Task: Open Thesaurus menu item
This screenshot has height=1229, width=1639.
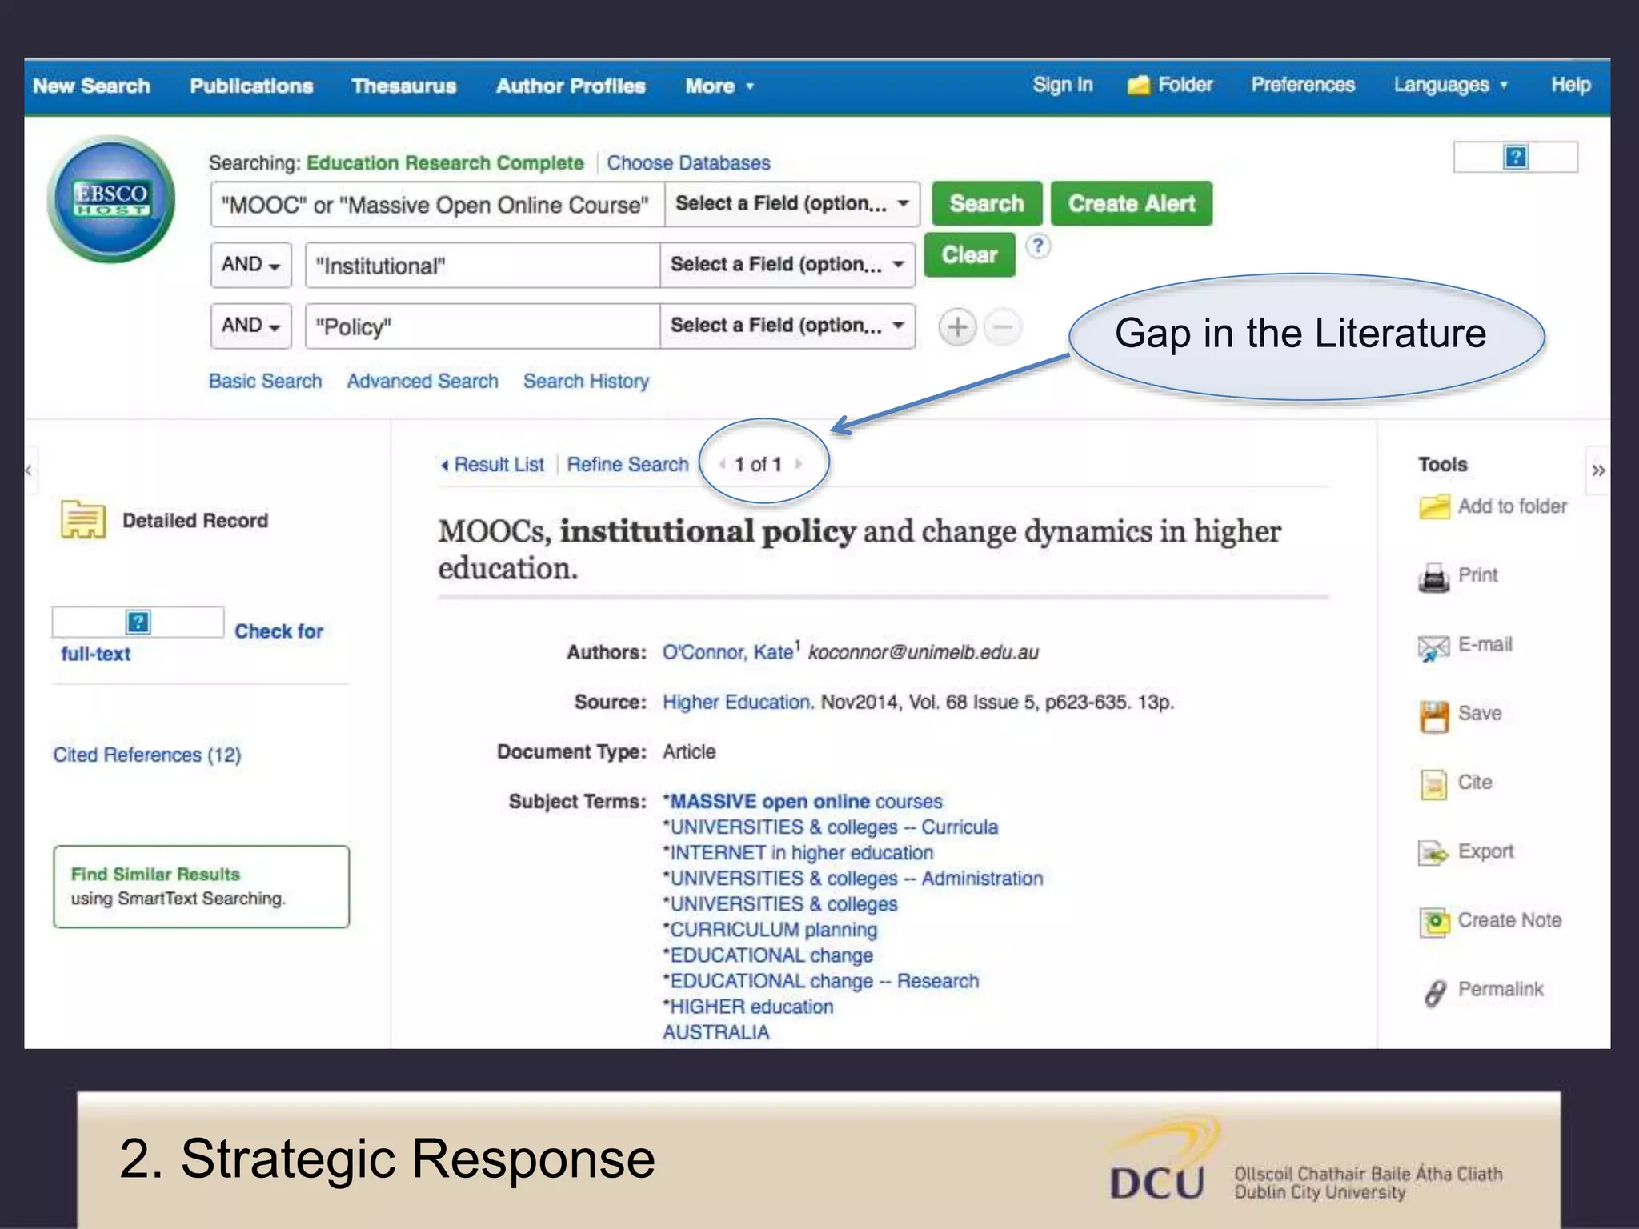Action: point(403,86)
